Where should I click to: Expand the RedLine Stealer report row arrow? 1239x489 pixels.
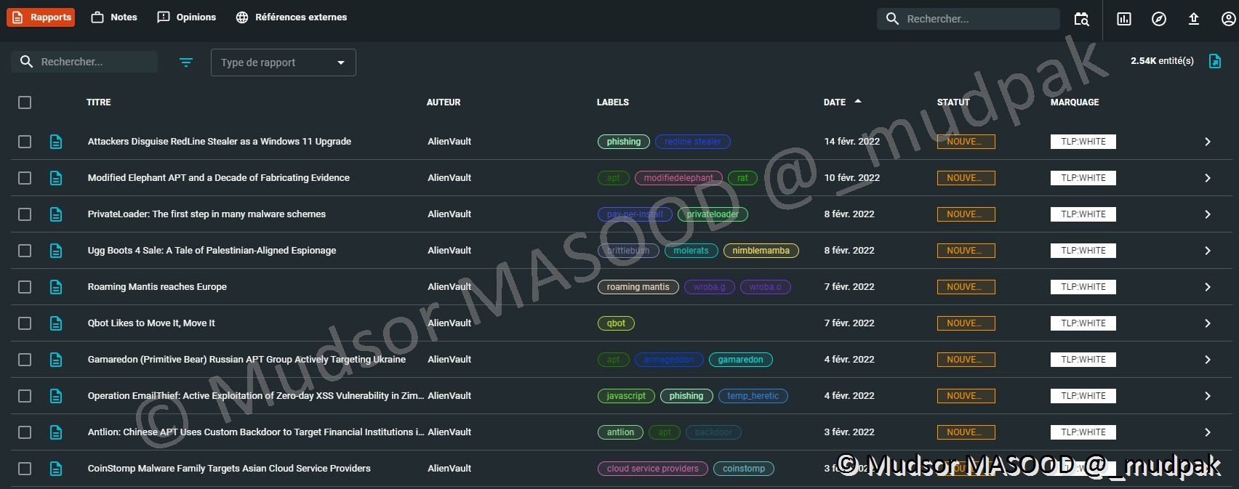tap(1207, 142)
